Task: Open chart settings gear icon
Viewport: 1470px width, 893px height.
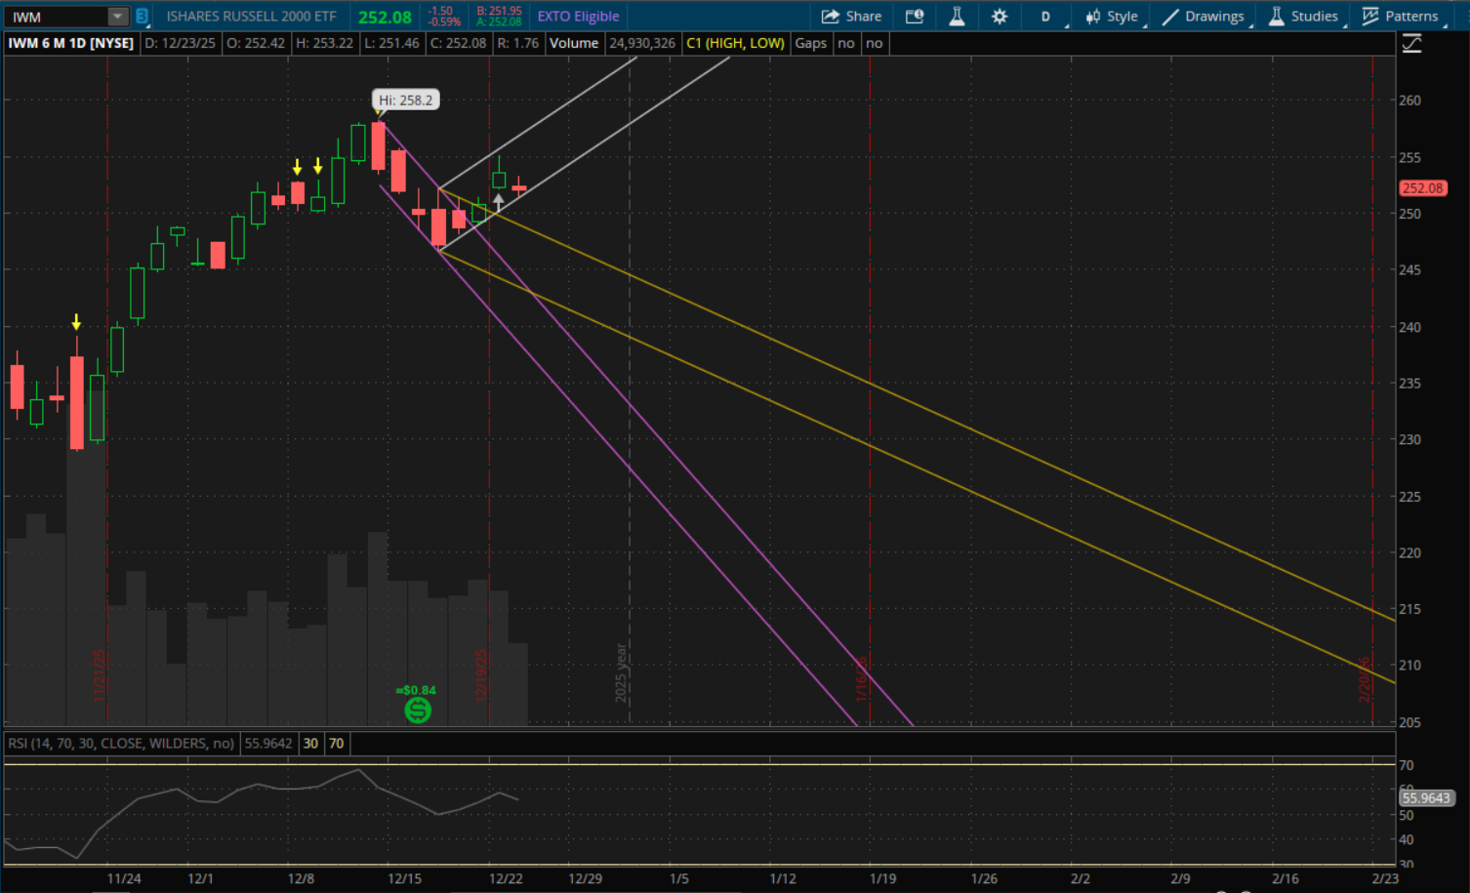Action: pyautogui.click(x=1000, y=17)
